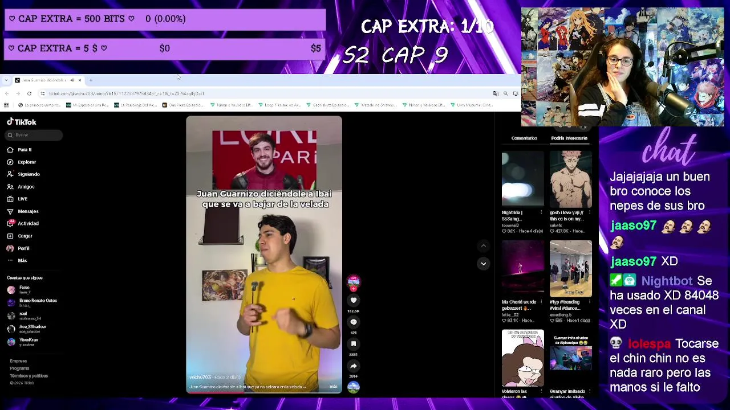The width and height of the screenshot is (730, 410).
Task: Open options dots for Nightride video
Action: tap(541, 212)
